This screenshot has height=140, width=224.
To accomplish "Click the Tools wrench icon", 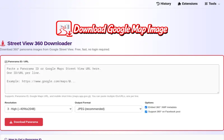I will pyautogui.click(x=206, y=4).
